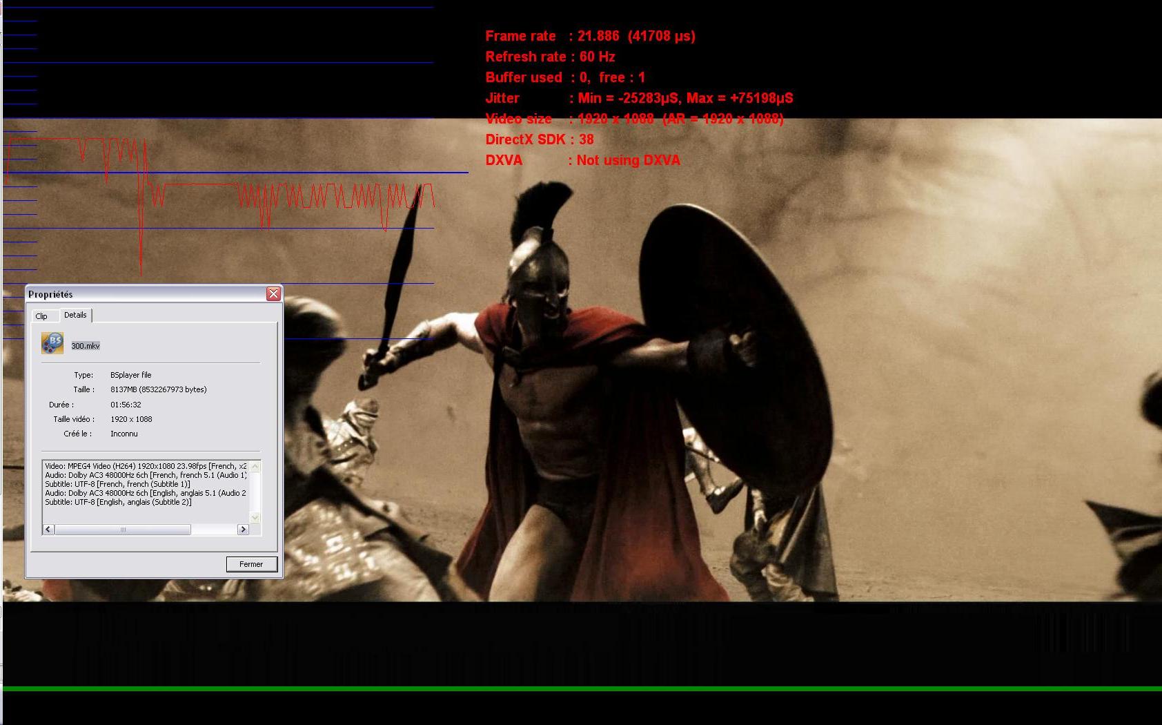This screenshot has height=725, width=1162.
Task: Click the Taille vidéo value 1920 x 1088
Action: 131,419
